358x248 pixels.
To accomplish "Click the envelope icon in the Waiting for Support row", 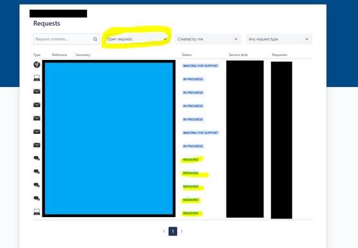I will [37, 131].
